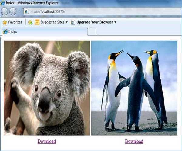Click the localhost address bar URL

(48, 12)
